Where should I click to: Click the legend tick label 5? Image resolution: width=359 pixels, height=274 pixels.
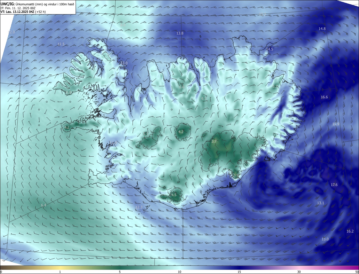click(x=120, y=272)
